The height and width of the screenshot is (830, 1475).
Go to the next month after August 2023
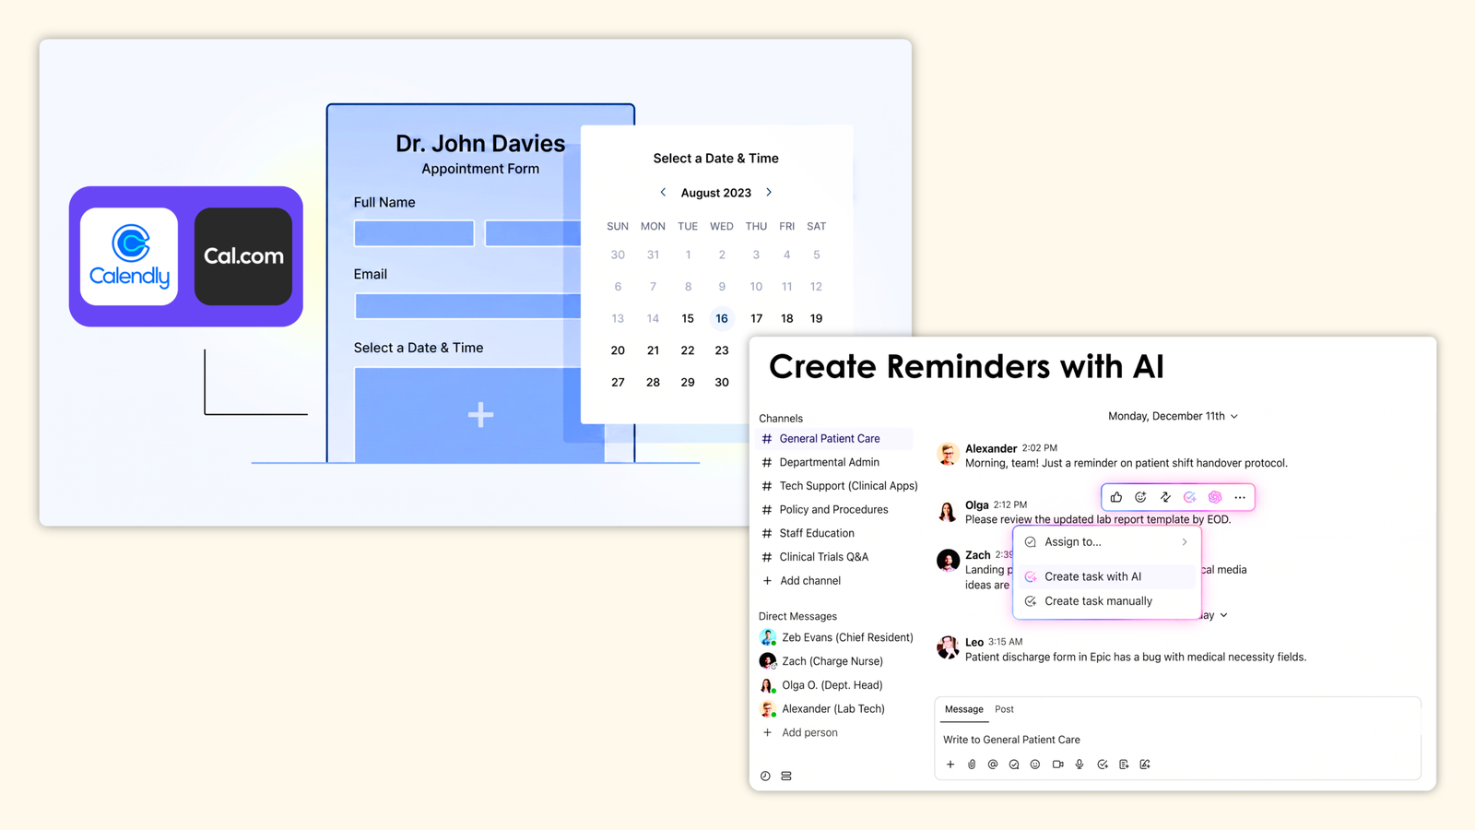pos(769,193)
